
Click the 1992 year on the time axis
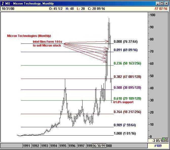36,146
